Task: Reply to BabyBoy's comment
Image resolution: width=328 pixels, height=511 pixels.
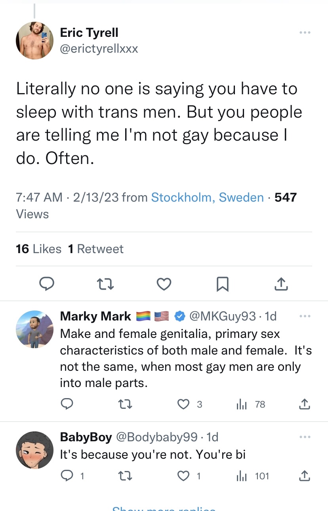Action: (67, 476)
